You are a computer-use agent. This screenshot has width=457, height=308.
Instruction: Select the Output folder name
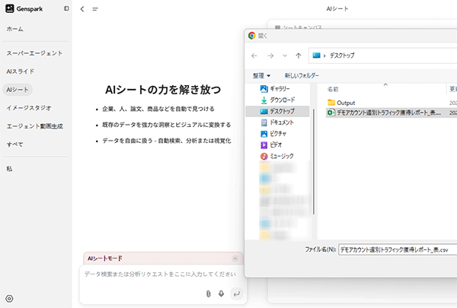[346, 103]
